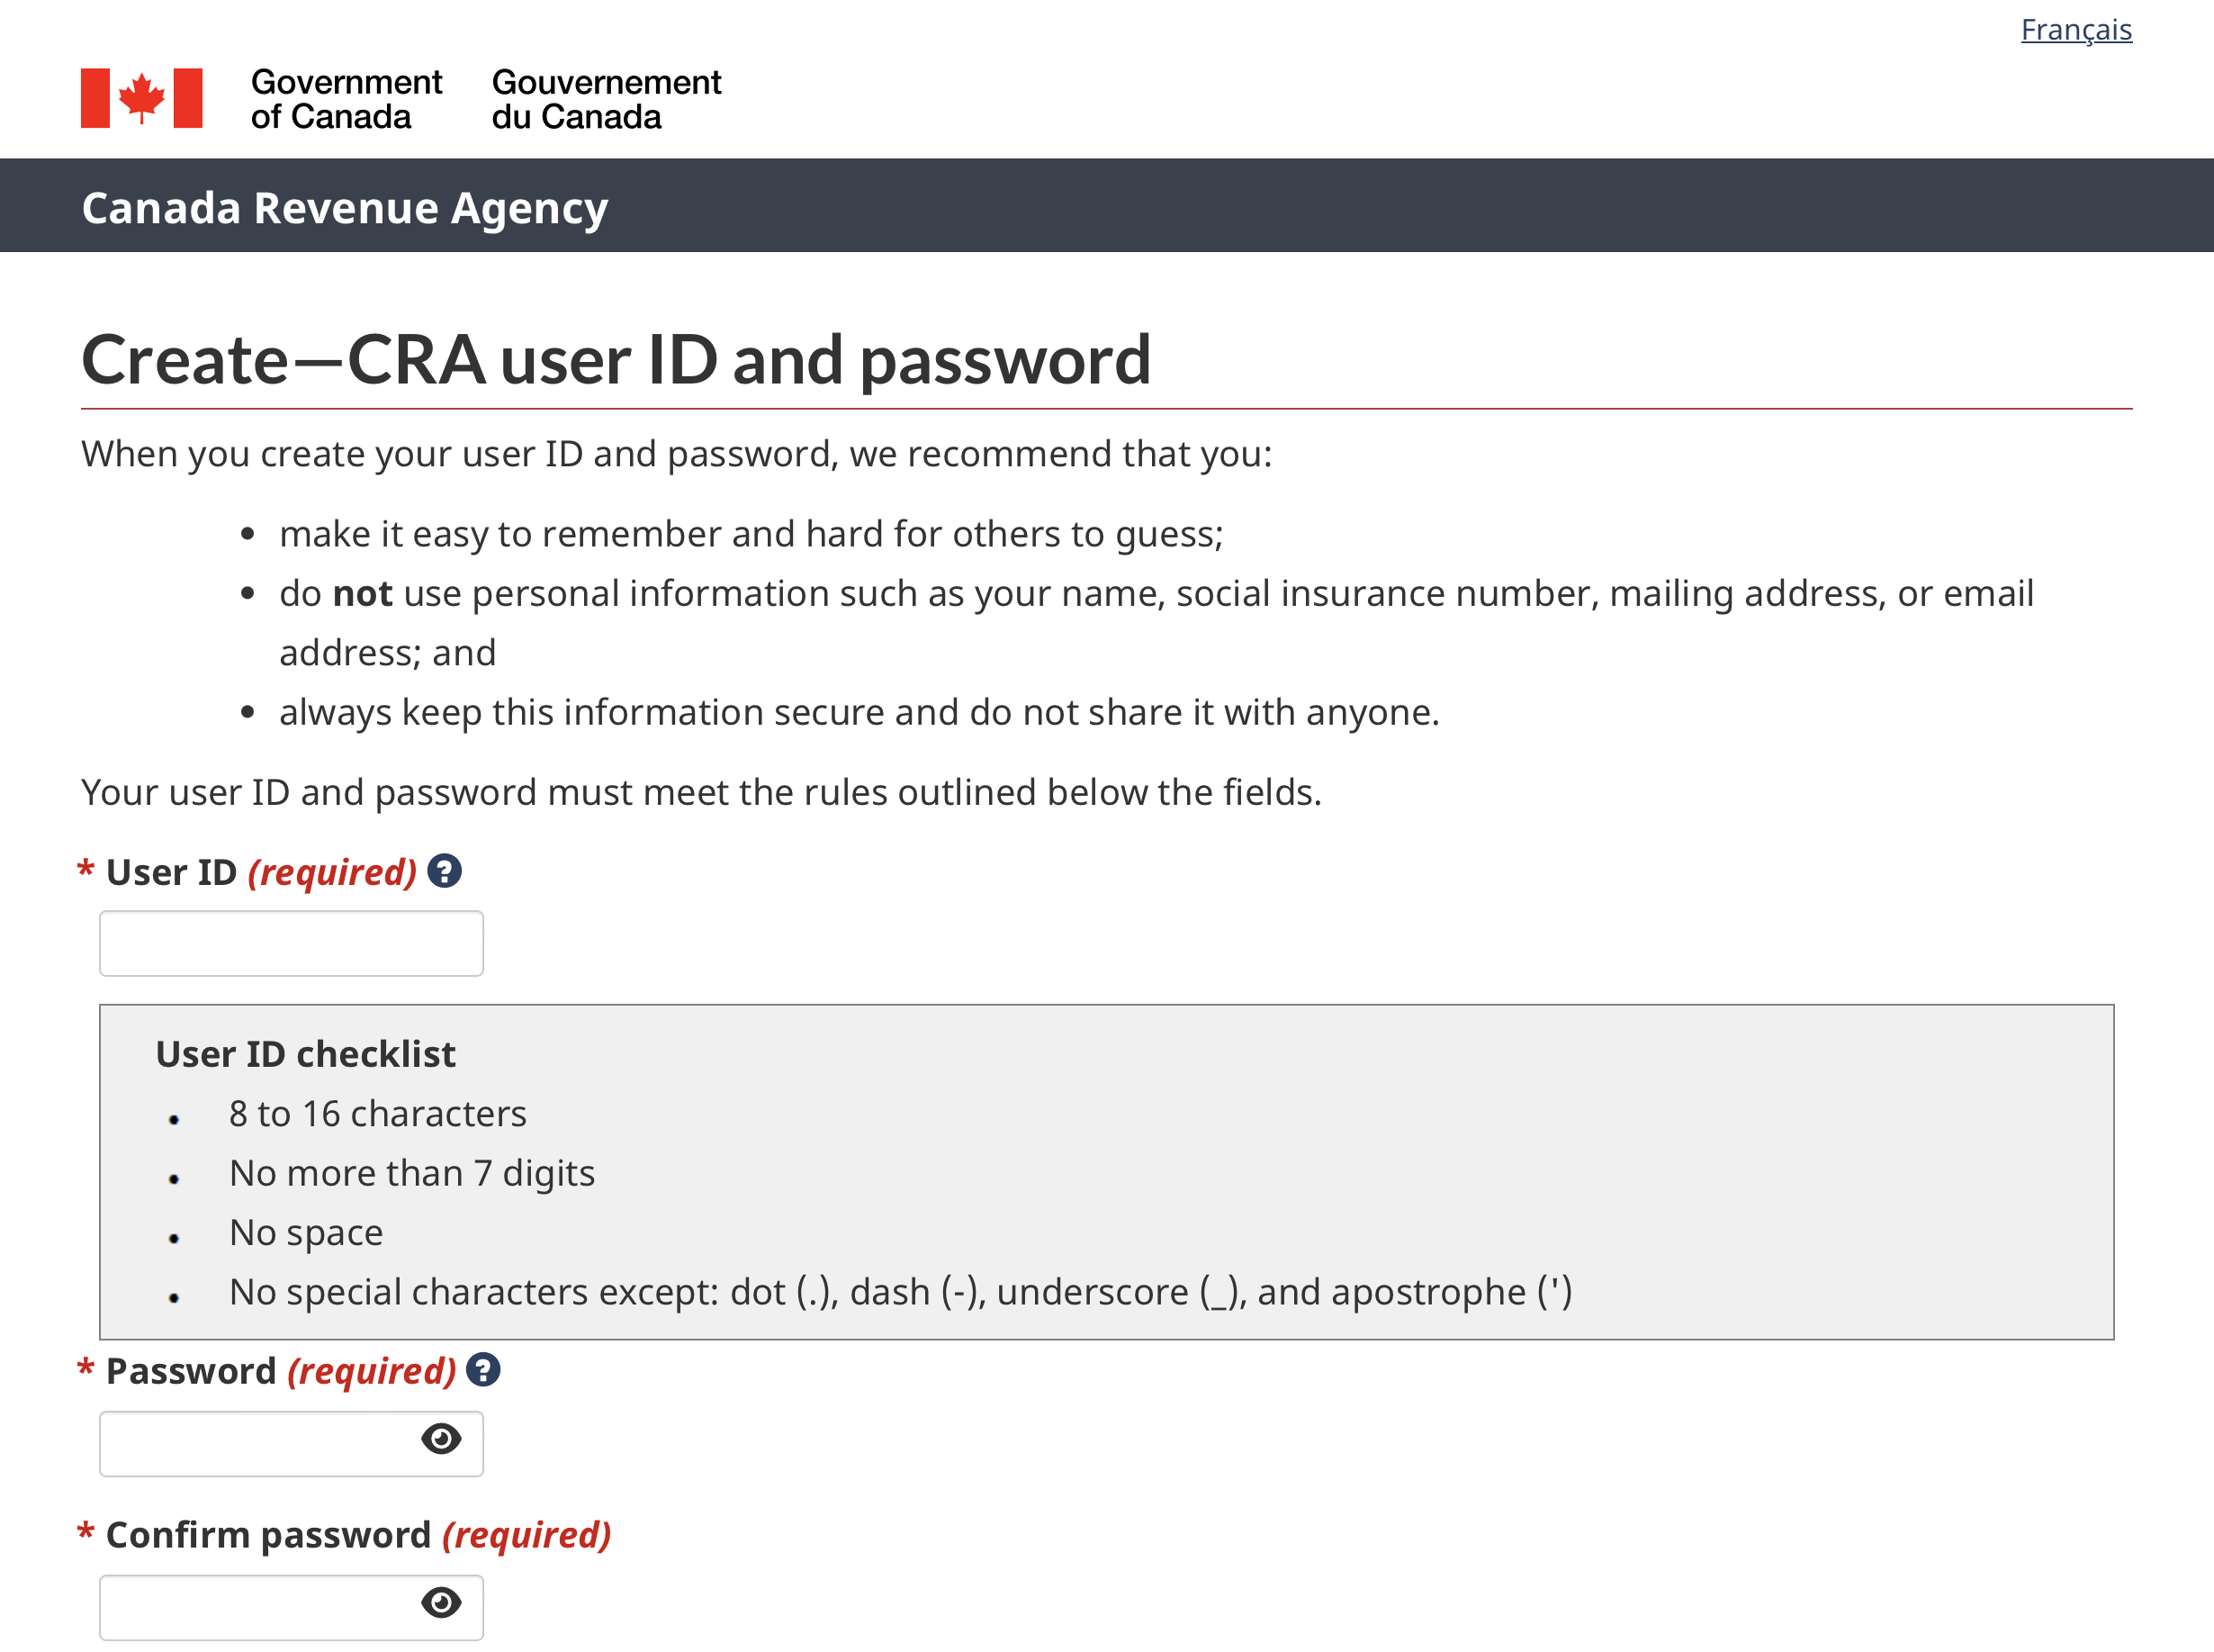Open the User ID help icon
The height and width of the screenshot is (1652, 2214).
(444, 871)
